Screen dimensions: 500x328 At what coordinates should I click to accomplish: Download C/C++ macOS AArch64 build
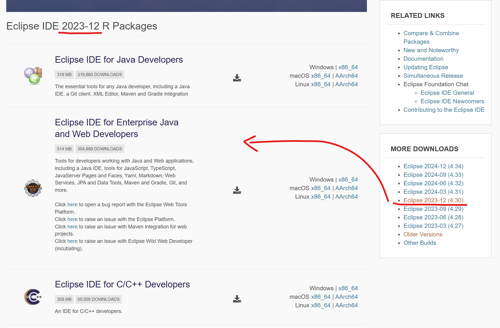(346, 297)
